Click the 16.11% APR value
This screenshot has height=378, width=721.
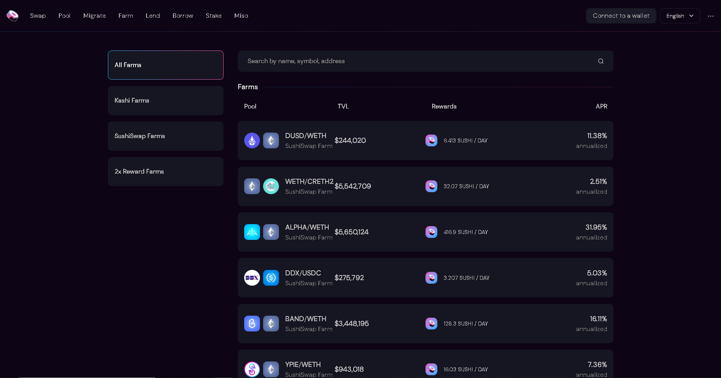click(598, 319)
